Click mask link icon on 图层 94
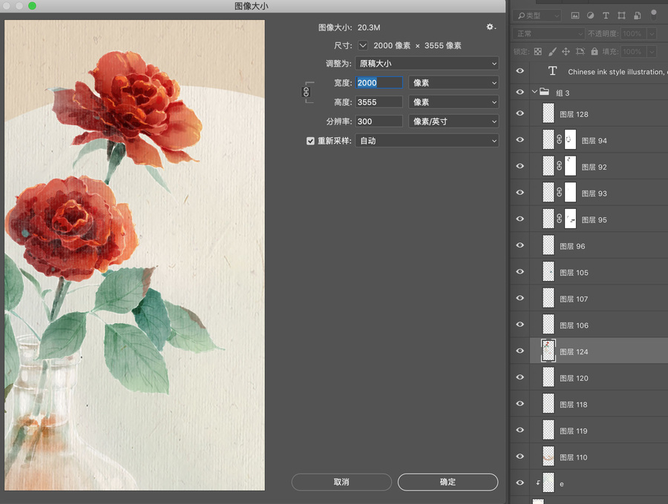 pyautogui.click(x=560, y=139)
